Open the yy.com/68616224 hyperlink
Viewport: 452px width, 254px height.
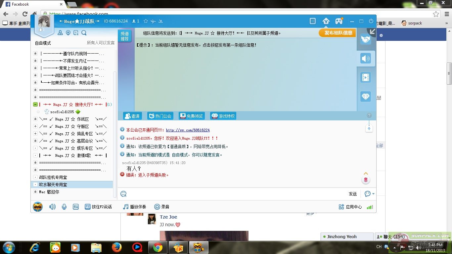pyautogui.click(x=188, y=130)
